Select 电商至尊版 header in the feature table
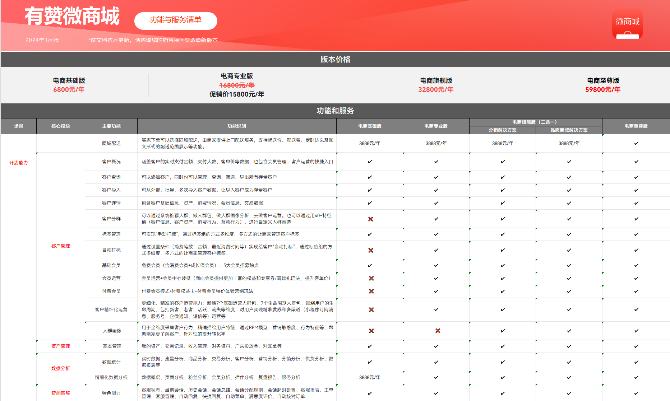670x401 pixels. click(x=636, y=126)
